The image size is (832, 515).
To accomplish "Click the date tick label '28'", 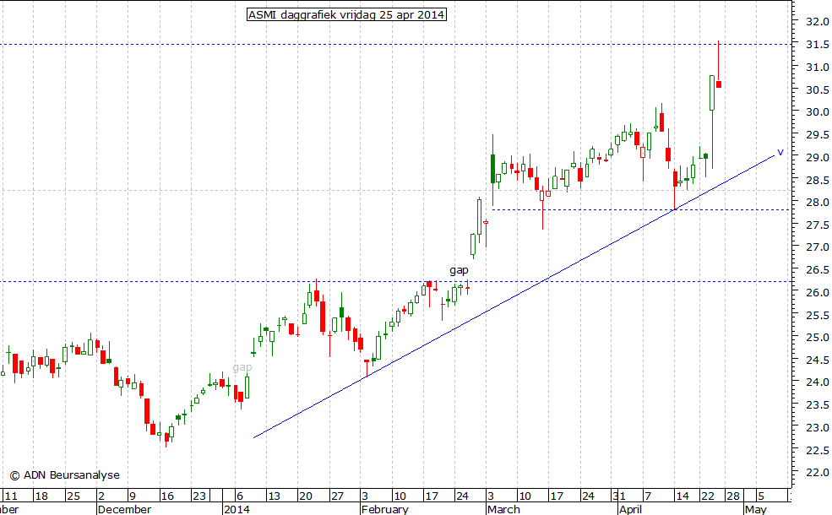I will (x=733, y=496).
